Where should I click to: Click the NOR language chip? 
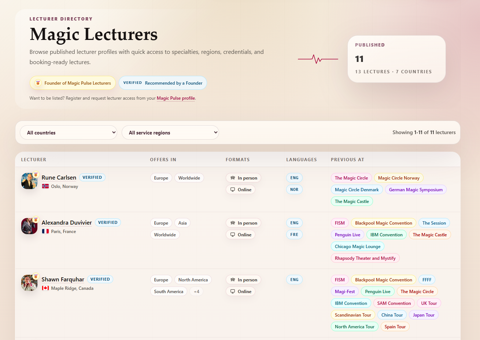(294, 189)
